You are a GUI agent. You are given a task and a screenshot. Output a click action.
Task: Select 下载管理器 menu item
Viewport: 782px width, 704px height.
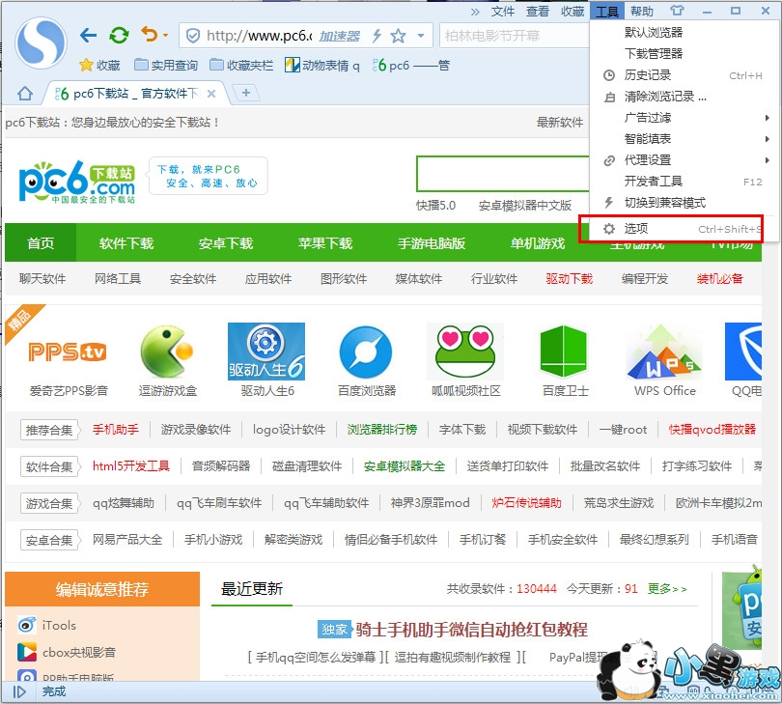coord(684,53)
